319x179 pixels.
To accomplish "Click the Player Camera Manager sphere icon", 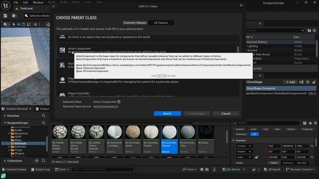I will click(62, 80).
